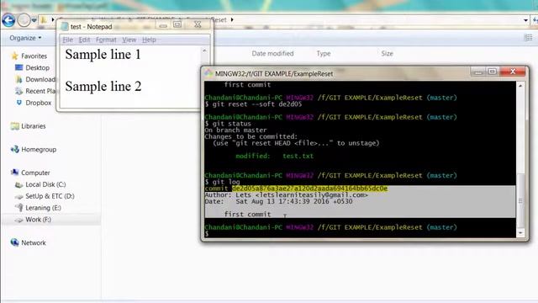This screenshot has width=538, height=303.
Task: Click highlighted commit hash in terminal
Action: click(310, 189)
